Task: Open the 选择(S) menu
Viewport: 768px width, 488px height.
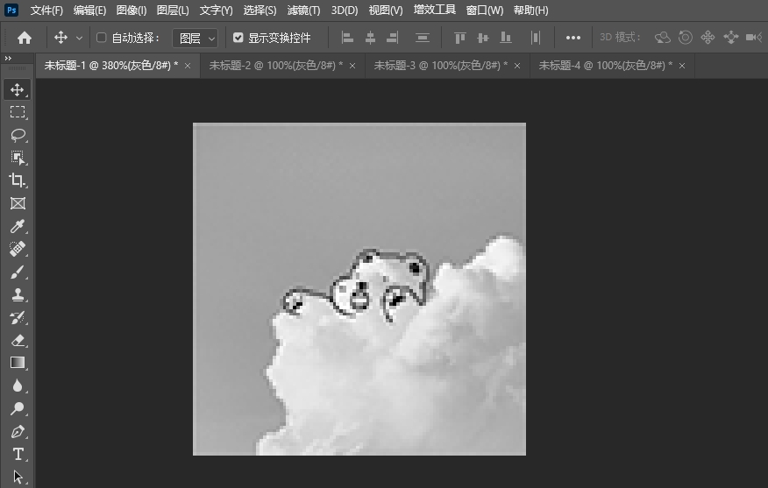Action: [260, 11]
